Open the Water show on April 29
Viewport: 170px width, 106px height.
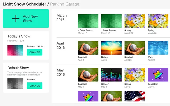pyautogui.click(x=158, y=48)
